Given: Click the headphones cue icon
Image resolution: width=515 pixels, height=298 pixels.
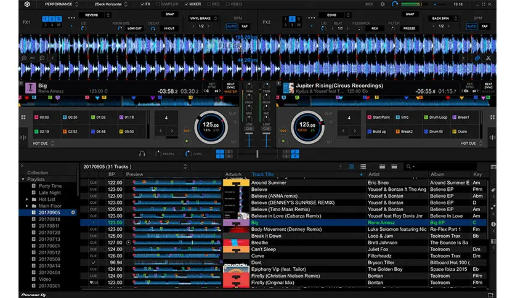Looking at the screenshot, I should point(142,153).
